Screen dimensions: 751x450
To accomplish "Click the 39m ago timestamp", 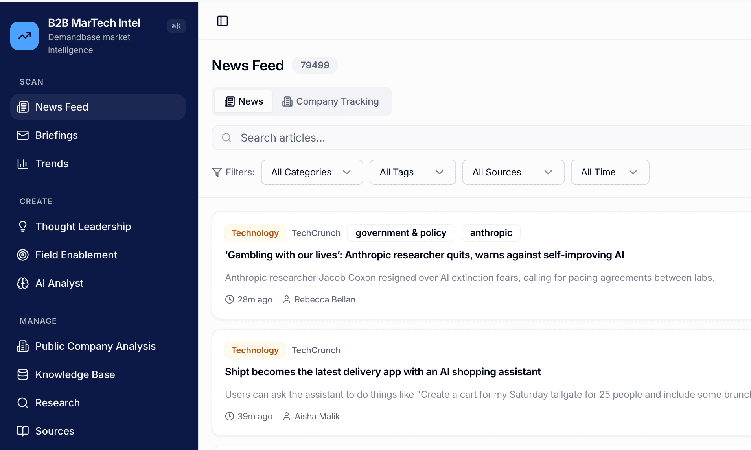I will [x=255, y=416].
